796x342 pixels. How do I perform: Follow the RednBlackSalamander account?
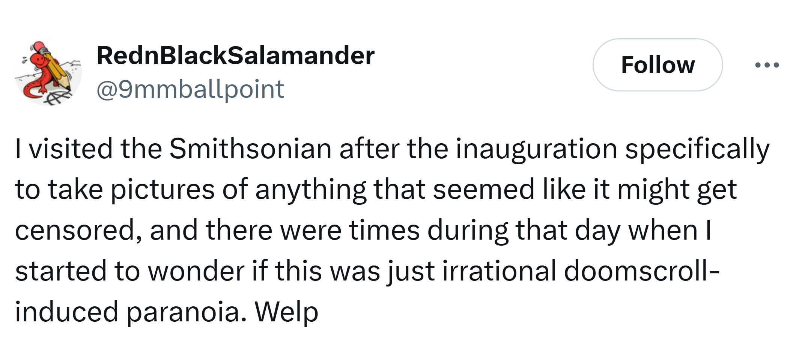(658, 65)
